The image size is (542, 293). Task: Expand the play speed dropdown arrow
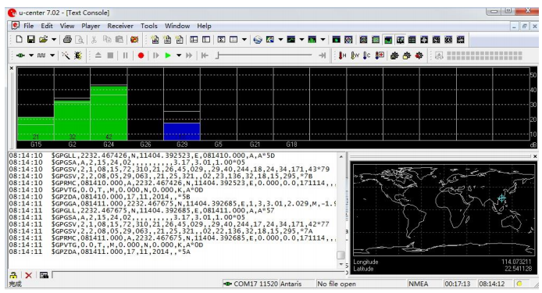(x=179, y=55)
